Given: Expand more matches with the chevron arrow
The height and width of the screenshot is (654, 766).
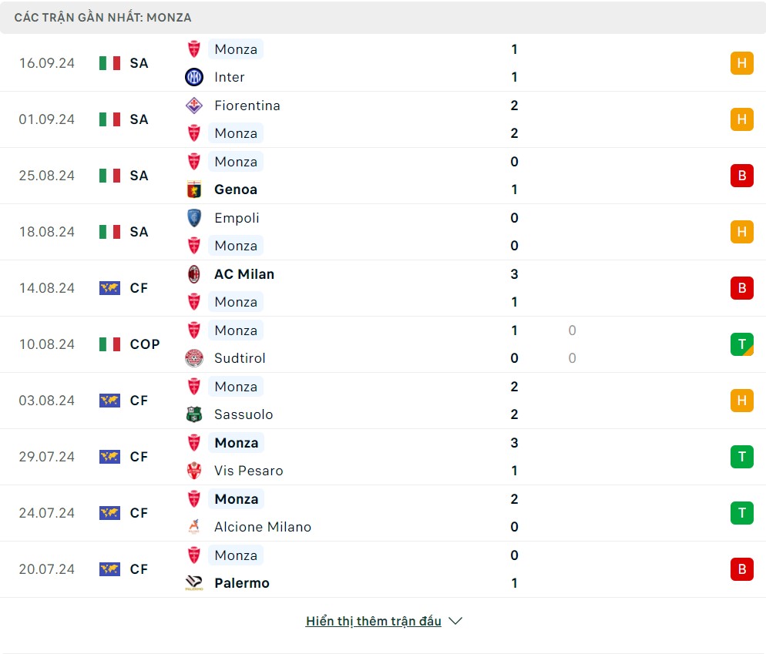Looking at the screenshot, I should pos(455,621).
